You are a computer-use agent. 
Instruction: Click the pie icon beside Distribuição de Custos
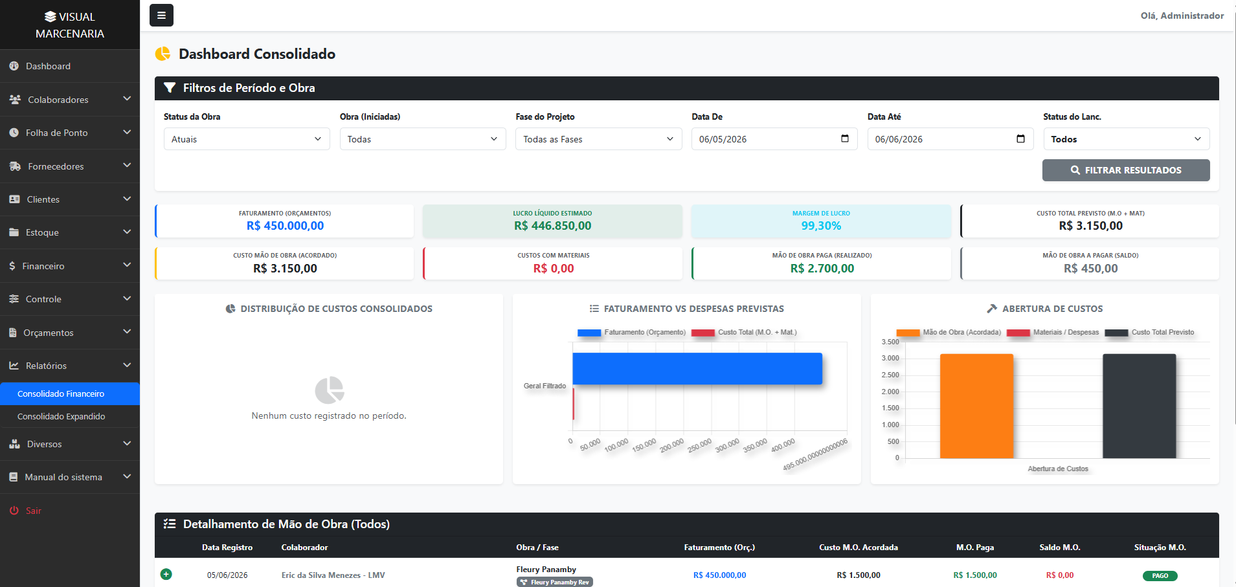(x=230, y=309)
